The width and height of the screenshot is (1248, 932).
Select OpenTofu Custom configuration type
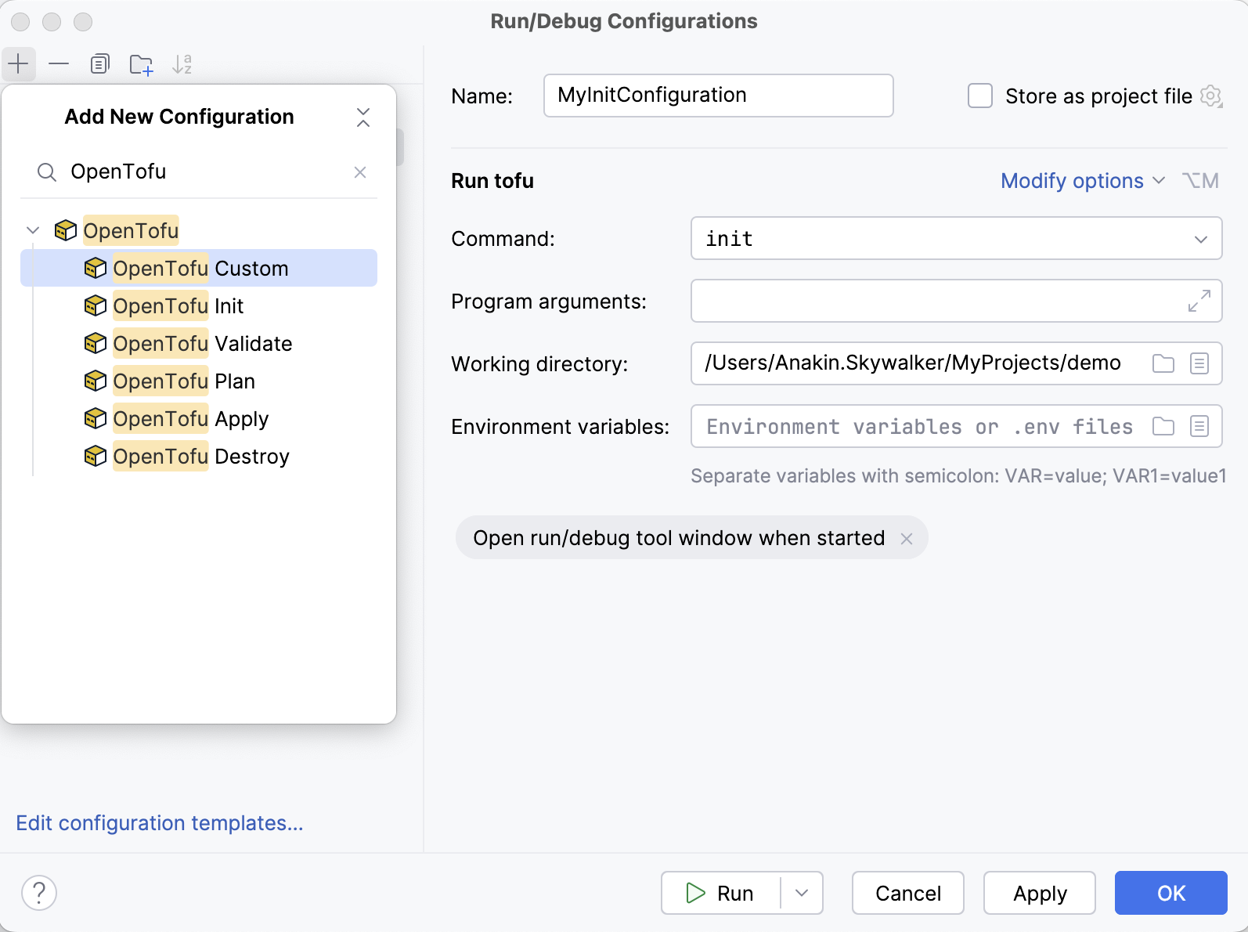coord(199,268)
